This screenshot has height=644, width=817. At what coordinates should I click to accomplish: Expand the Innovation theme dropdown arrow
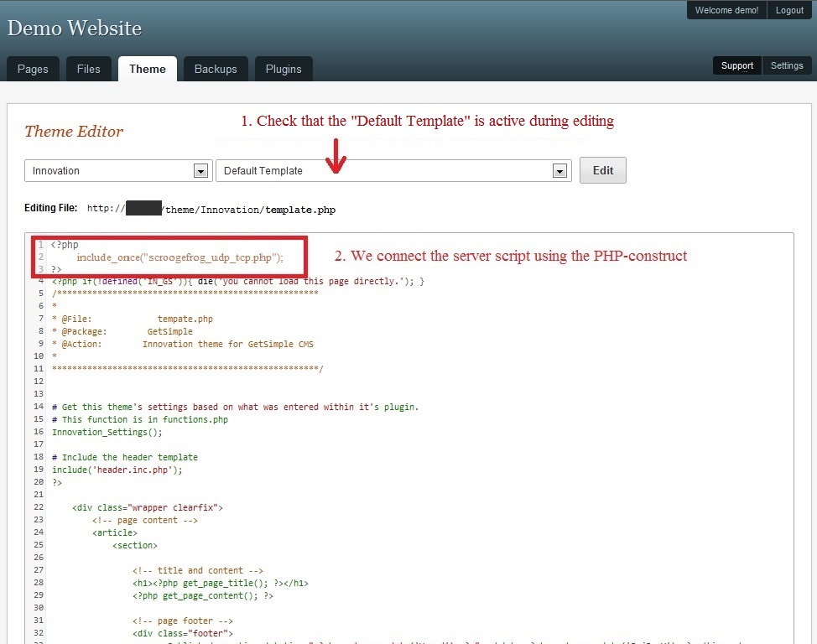200,171
